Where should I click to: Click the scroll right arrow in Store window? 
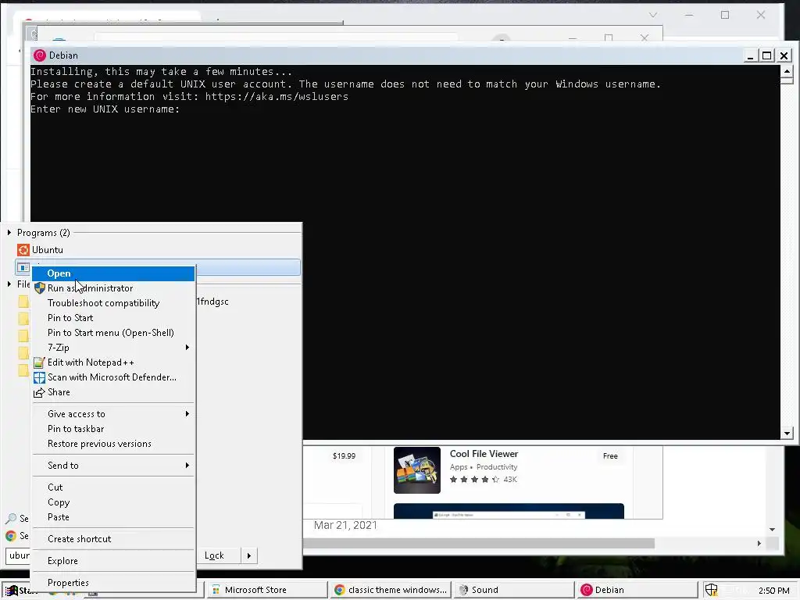[x=759, y=544]
